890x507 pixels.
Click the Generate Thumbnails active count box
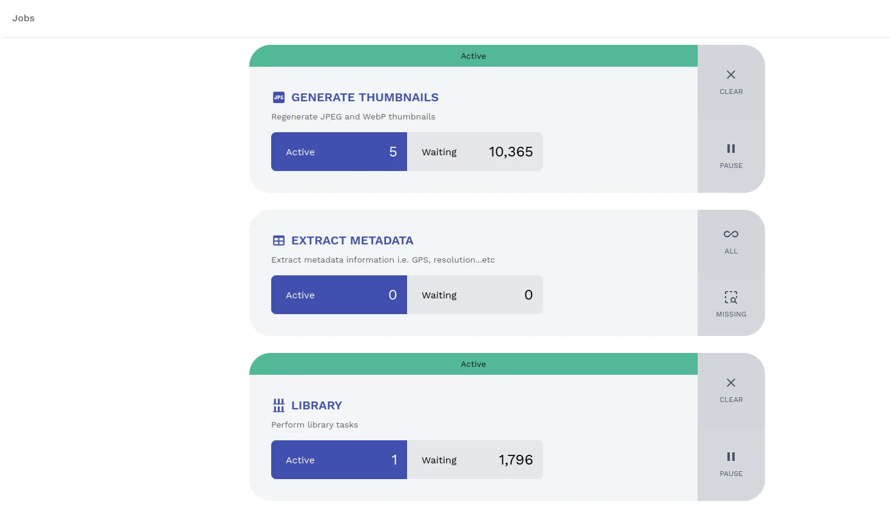pos(339,152)
